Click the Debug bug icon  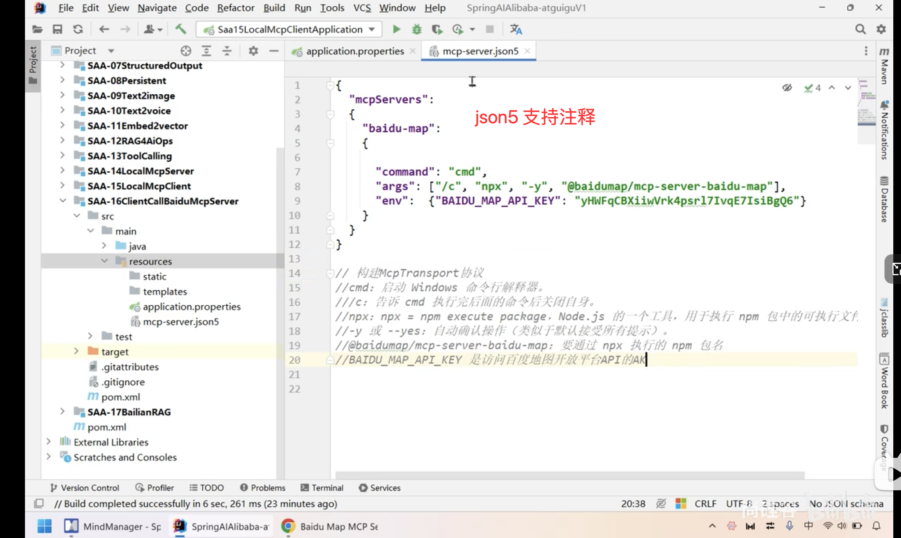pos(416,29)
